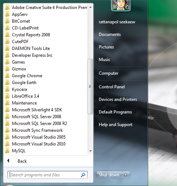Click the DAEMON Tools Lite folder icon
Image resolution: width=177 pixels, height=186 pixels.
7,48
